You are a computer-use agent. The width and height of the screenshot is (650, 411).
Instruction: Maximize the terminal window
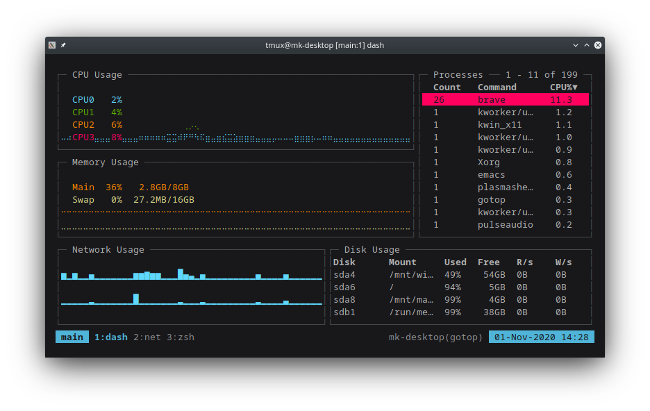click(586, 45)
